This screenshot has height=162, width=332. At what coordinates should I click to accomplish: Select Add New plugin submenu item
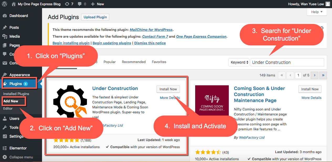pos(11,101)
